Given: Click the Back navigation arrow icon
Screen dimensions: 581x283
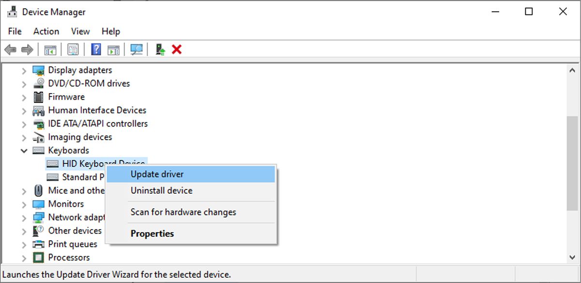Looking at the screenshot, I should tap(11, 49).
